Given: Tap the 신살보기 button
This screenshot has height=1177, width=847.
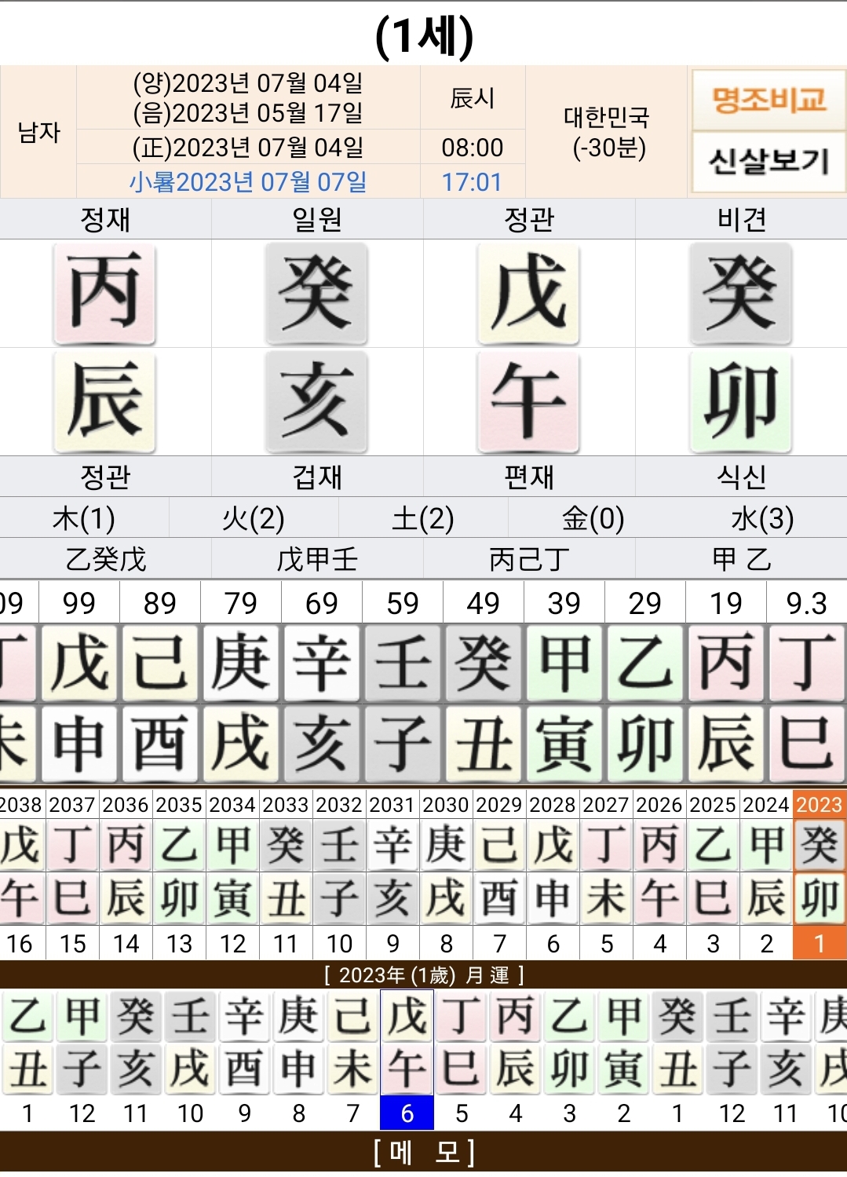Looking at the screenshot, I should tap(768, 162).
